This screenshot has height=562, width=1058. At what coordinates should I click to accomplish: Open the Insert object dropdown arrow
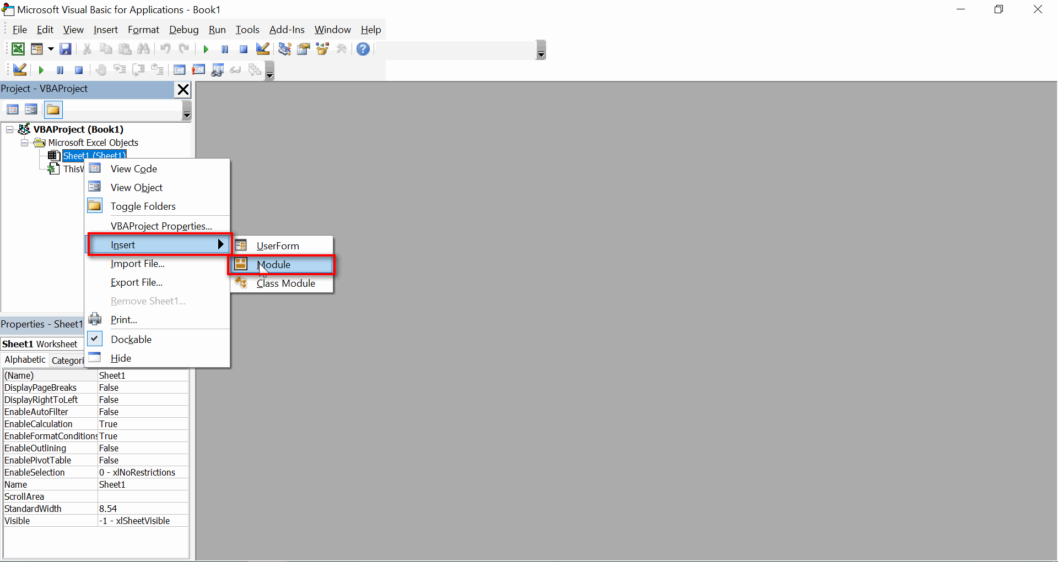(x=51, y=49)
